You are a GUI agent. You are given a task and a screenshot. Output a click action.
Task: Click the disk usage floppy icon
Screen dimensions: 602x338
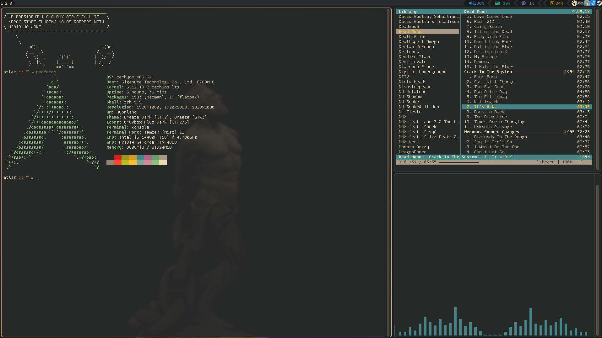pos(552,3)
